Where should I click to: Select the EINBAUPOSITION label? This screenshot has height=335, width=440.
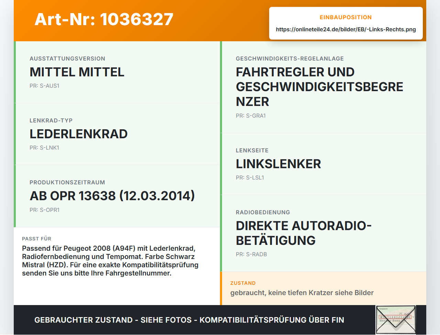(x=346, y=18)
